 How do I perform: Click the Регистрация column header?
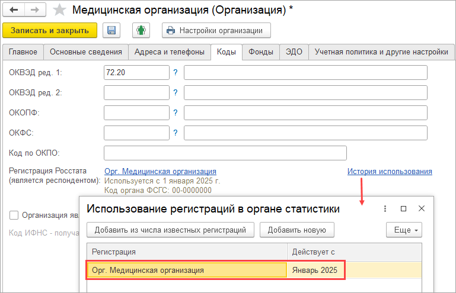[x=187, y=252]
